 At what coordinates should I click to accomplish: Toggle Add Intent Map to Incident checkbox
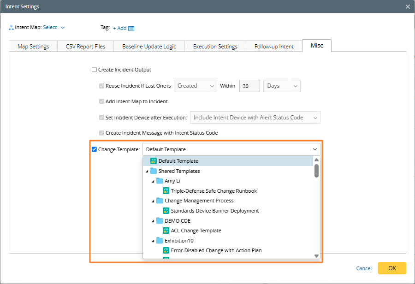[x=102, y=101]
